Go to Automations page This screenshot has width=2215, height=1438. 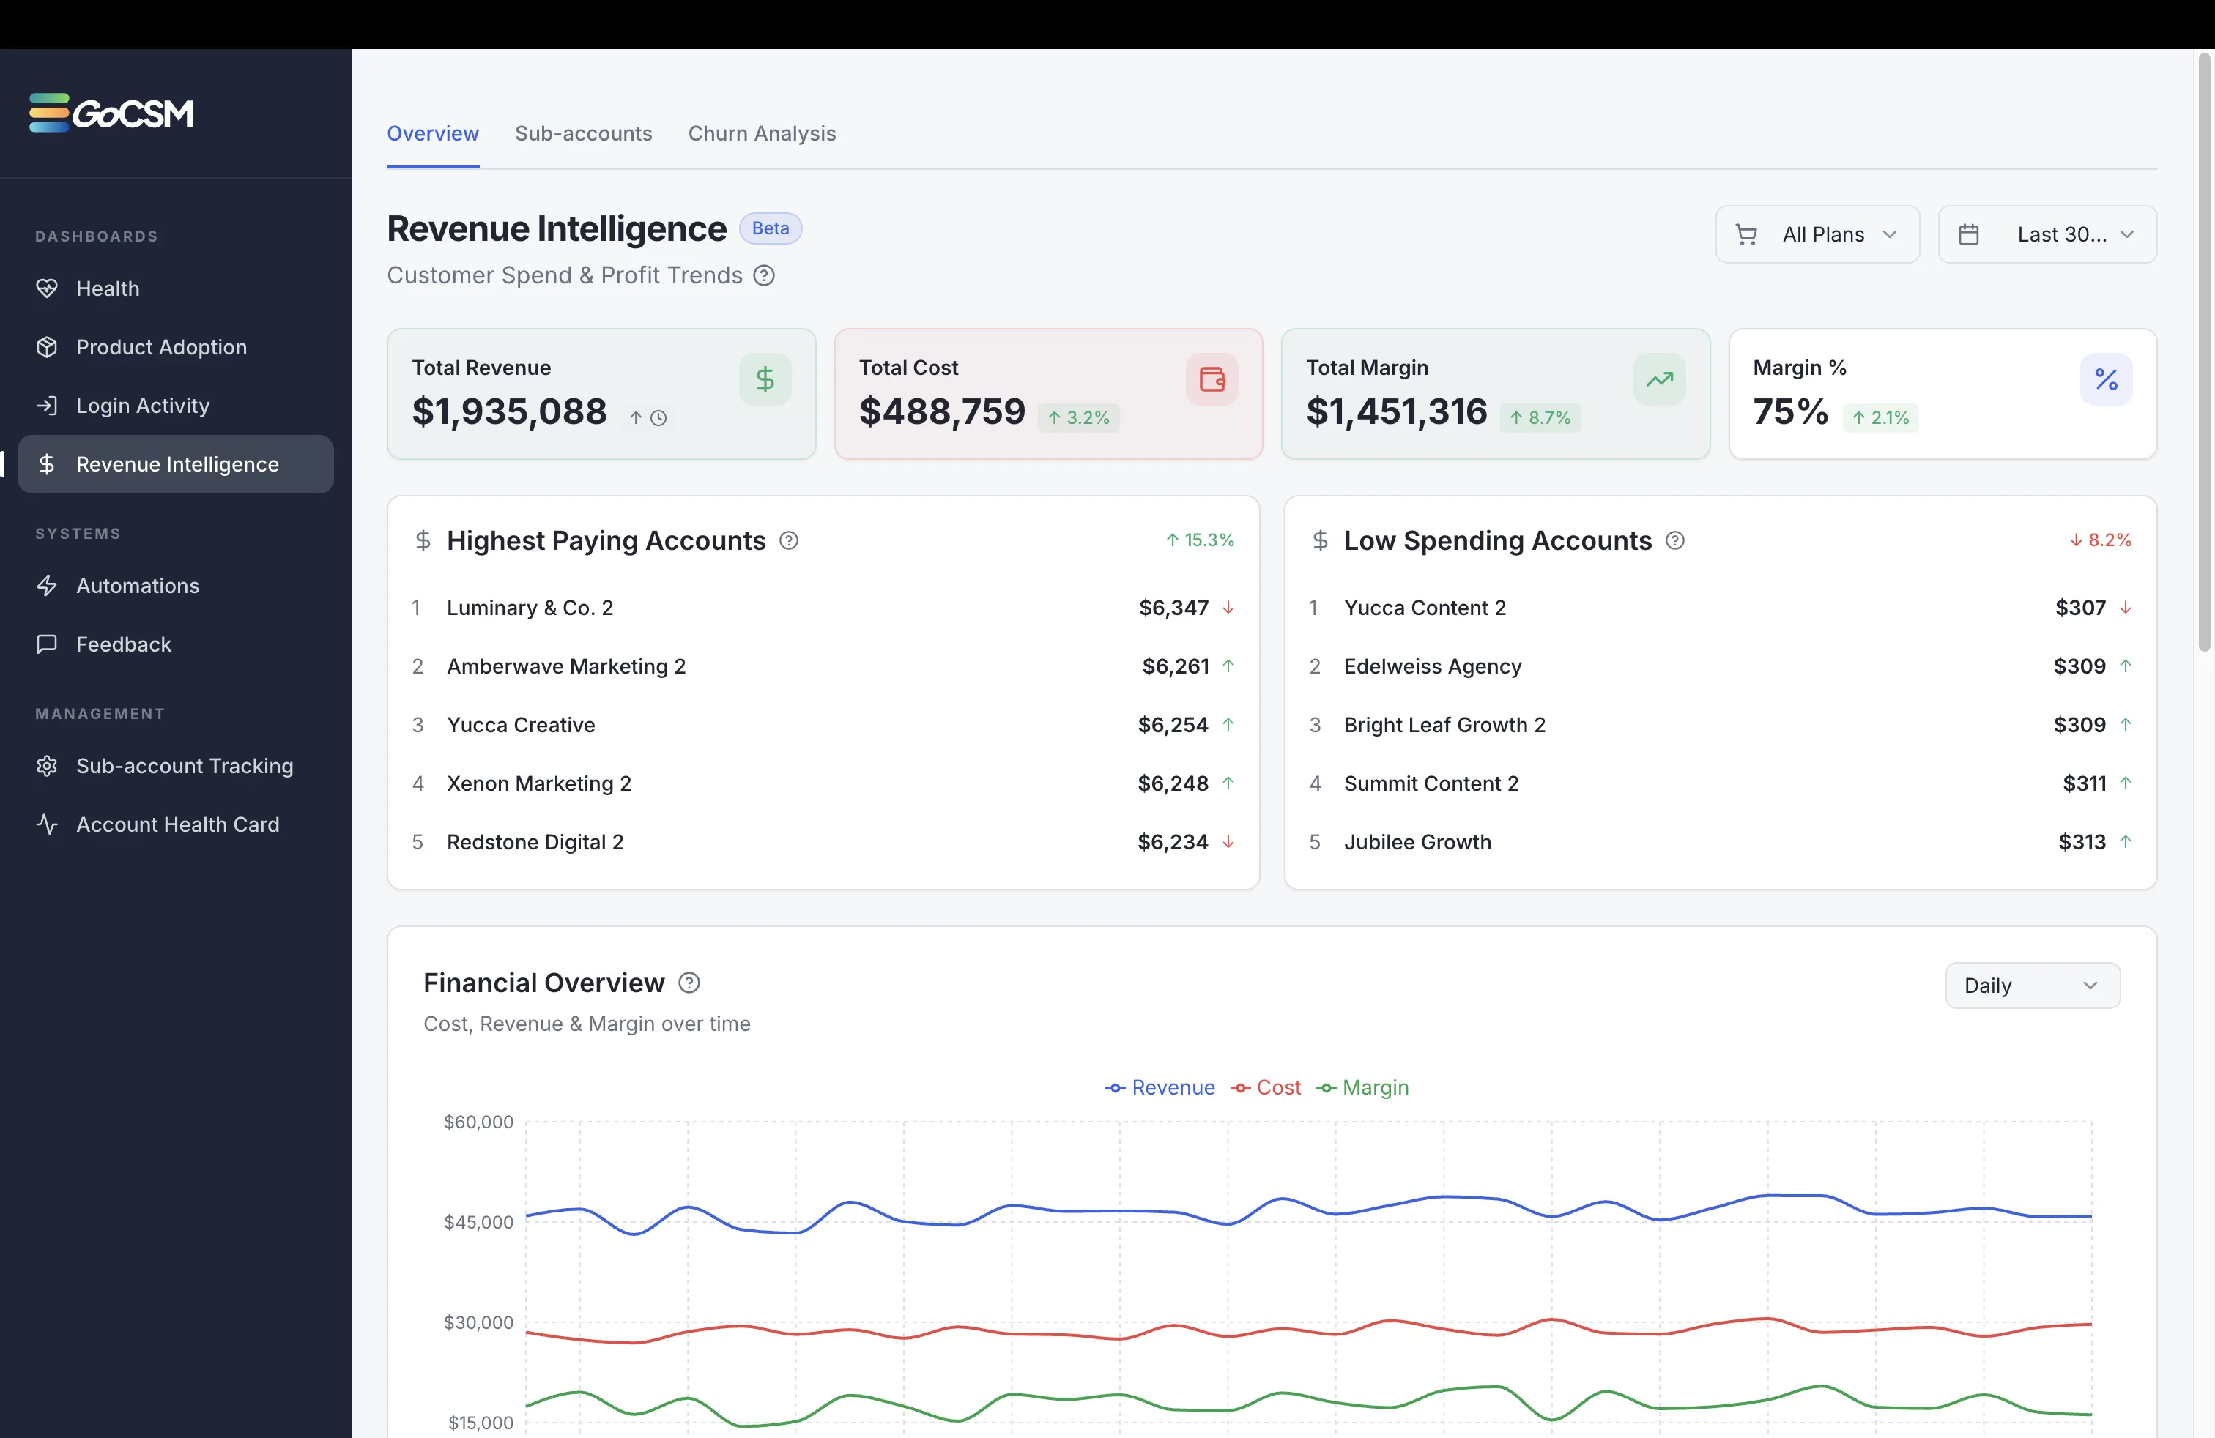pyautogui.click(x=176, y=586)
